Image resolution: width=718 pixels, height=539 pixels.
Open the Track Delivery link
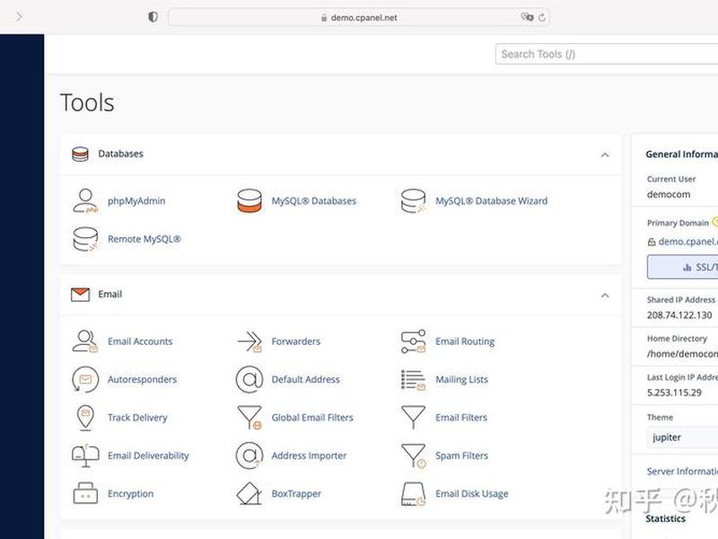coord(137,418)
